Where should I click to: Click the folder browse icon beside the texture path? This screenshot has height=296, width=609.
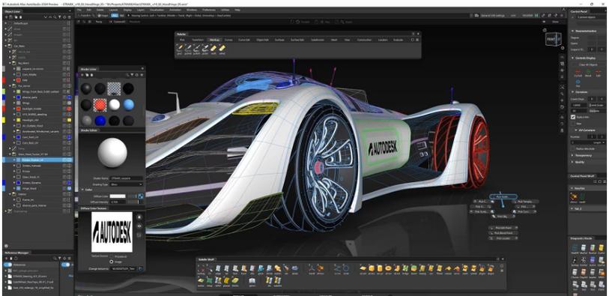pos(140,268)
